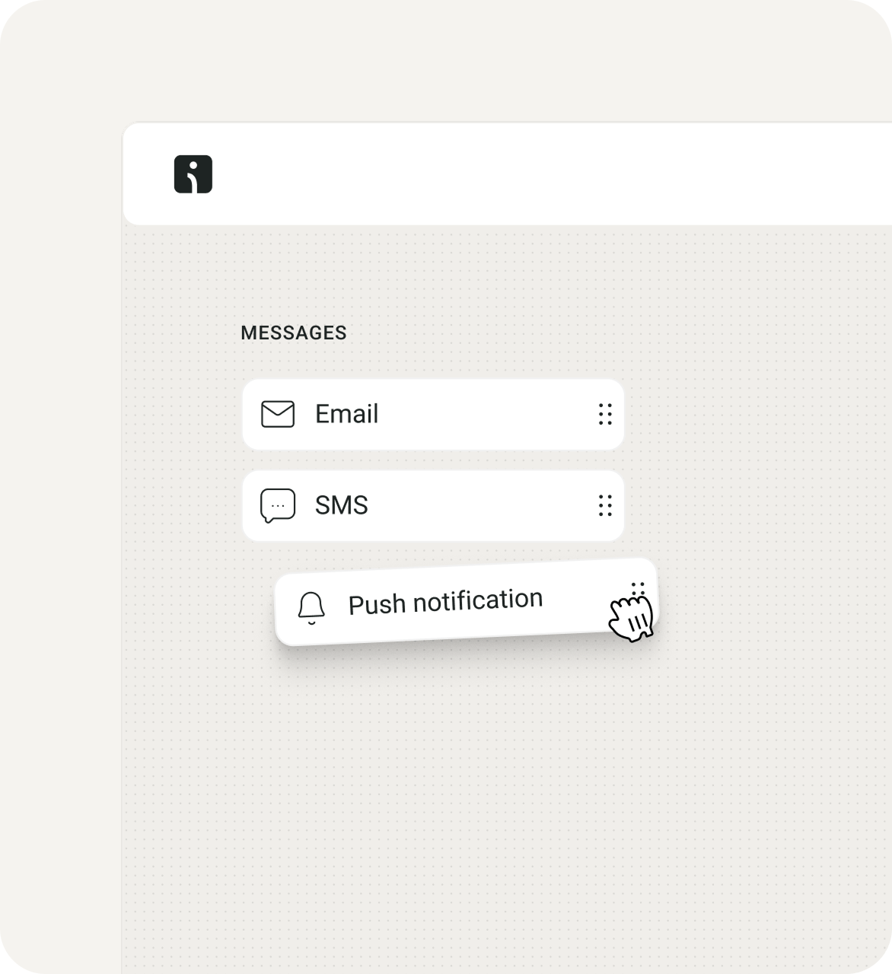Viewport: 892px width, 974px height.
Task: Click the speech bubble icon on SMS card
Action: [x=278, y=506]
